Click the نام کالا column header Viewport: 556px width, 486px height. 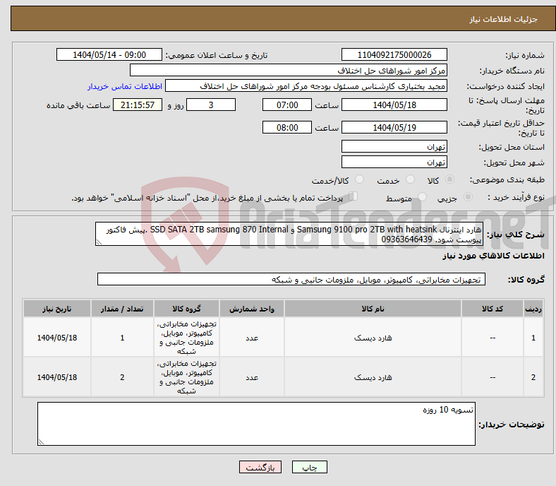point(373,309)
